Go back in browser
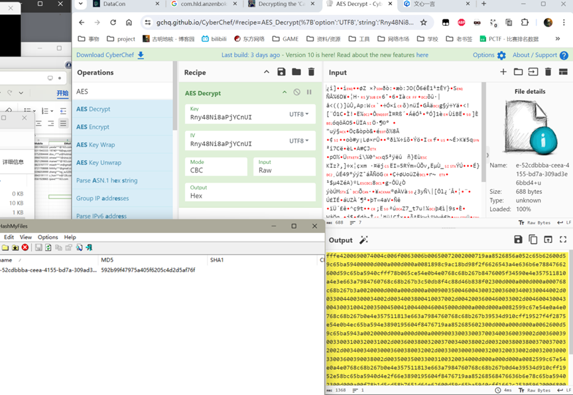 coord(82,23)
